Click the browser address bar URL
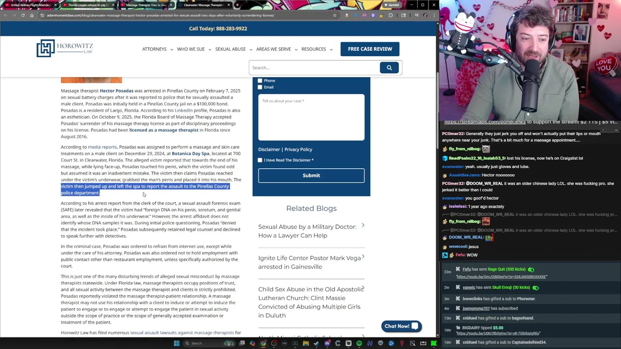This screenshot has width=621, height=349. point(161,15)
